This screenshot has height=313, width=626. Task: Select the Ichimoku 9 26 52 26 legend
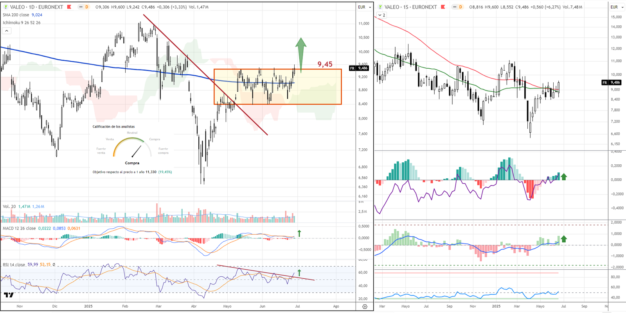point(22,23)
